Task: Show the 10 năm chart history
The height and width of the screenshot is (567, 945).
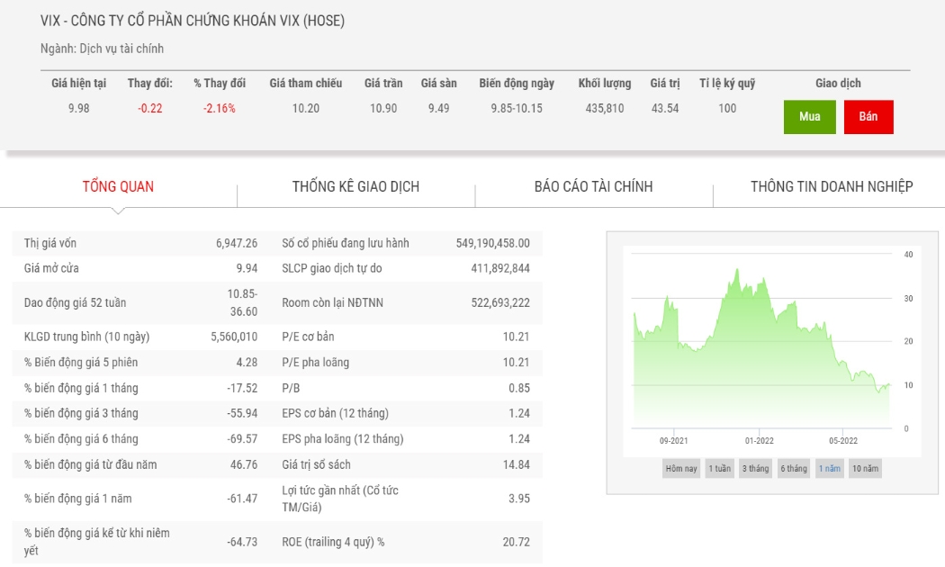Action: [x=865, y=468]
